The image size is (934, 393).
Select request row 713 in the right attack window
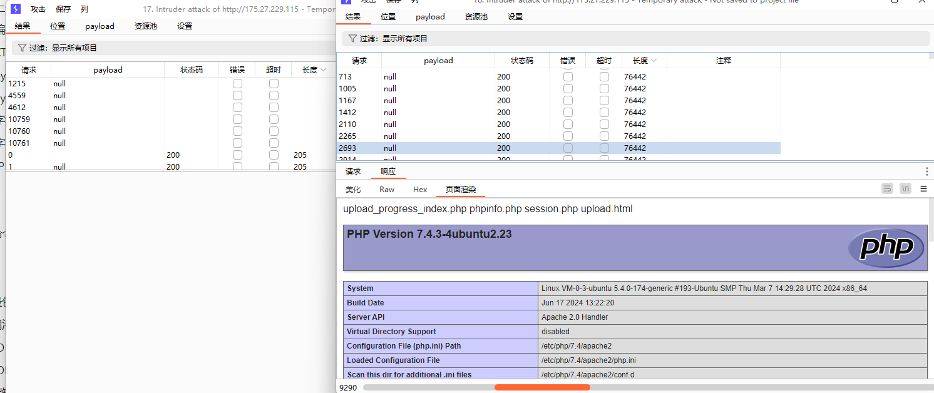click(558, 76)
